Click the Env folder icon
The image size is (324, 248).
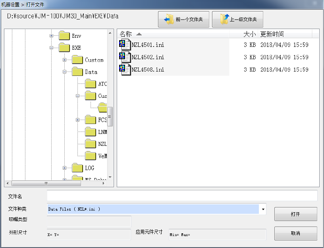(64, 36)
